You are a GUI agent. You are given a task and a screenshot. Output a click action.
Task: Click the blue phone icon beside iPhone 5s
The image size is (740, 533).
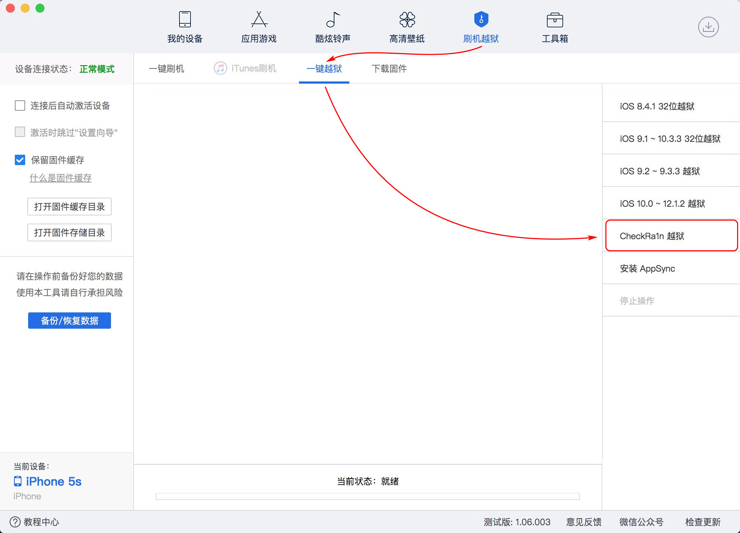point(17,481)
